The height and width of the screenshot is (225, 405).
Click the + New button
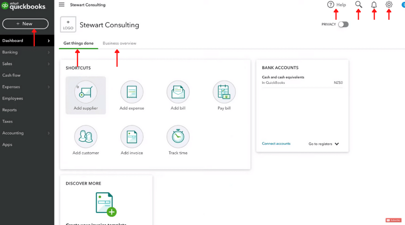pyautogui.click(x=25, y=24)
